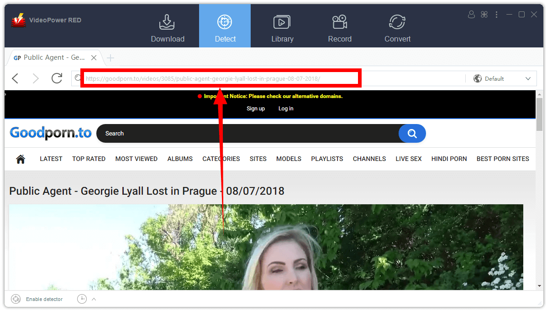
Task: Click the globe icon beside Default
Action: (x=478, y=79)
